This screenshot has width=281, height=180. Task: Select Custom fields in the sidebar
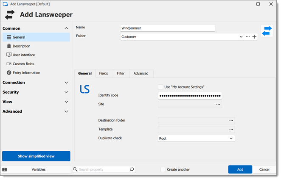point(36,64)
